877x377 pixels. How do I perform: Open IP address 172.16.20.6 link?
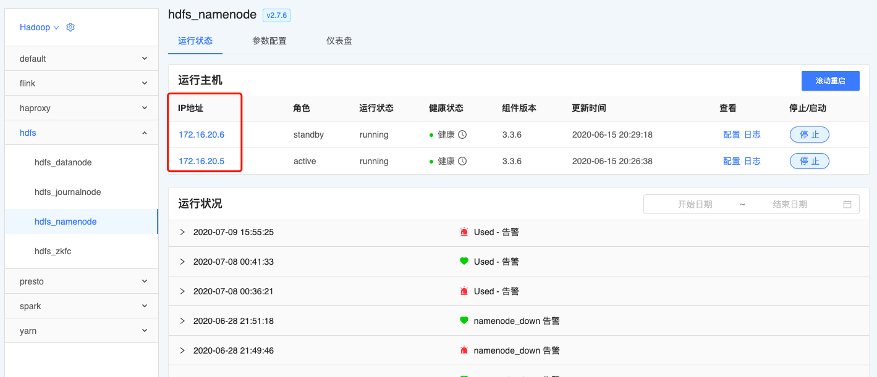tap(201, 135)
